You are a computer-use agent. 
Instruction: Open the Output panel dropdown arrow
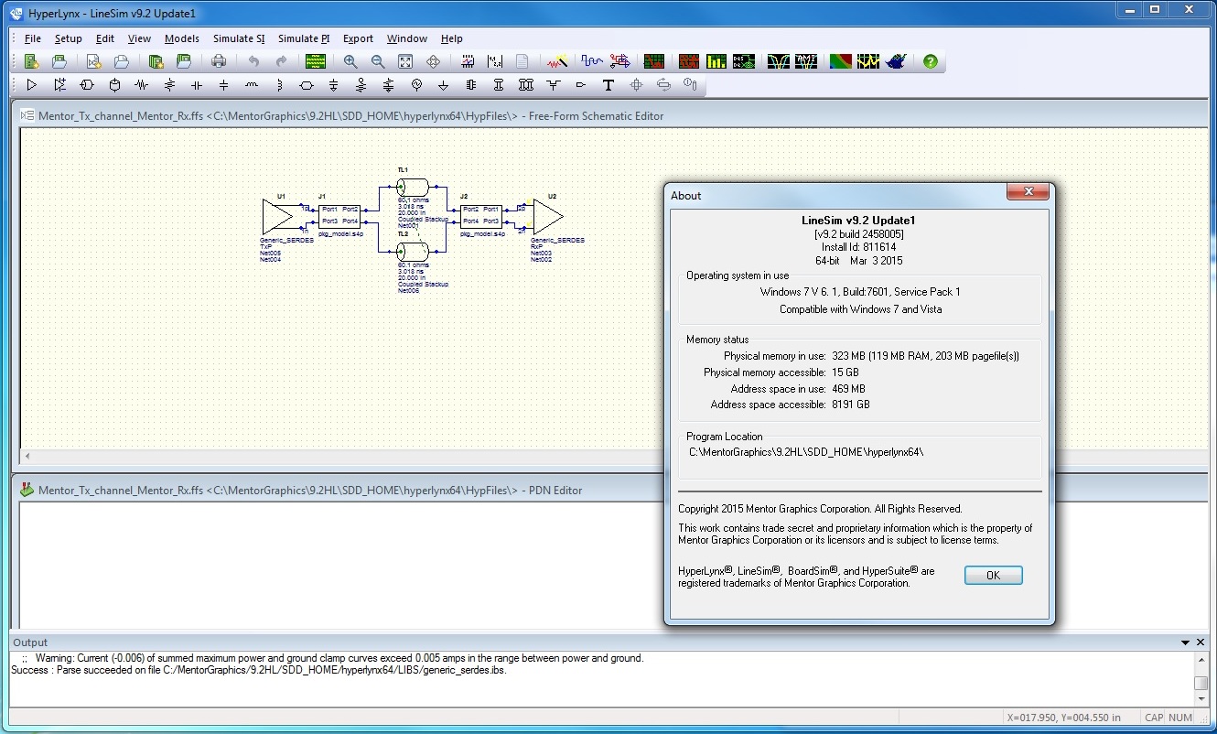tap(1186, 642)
